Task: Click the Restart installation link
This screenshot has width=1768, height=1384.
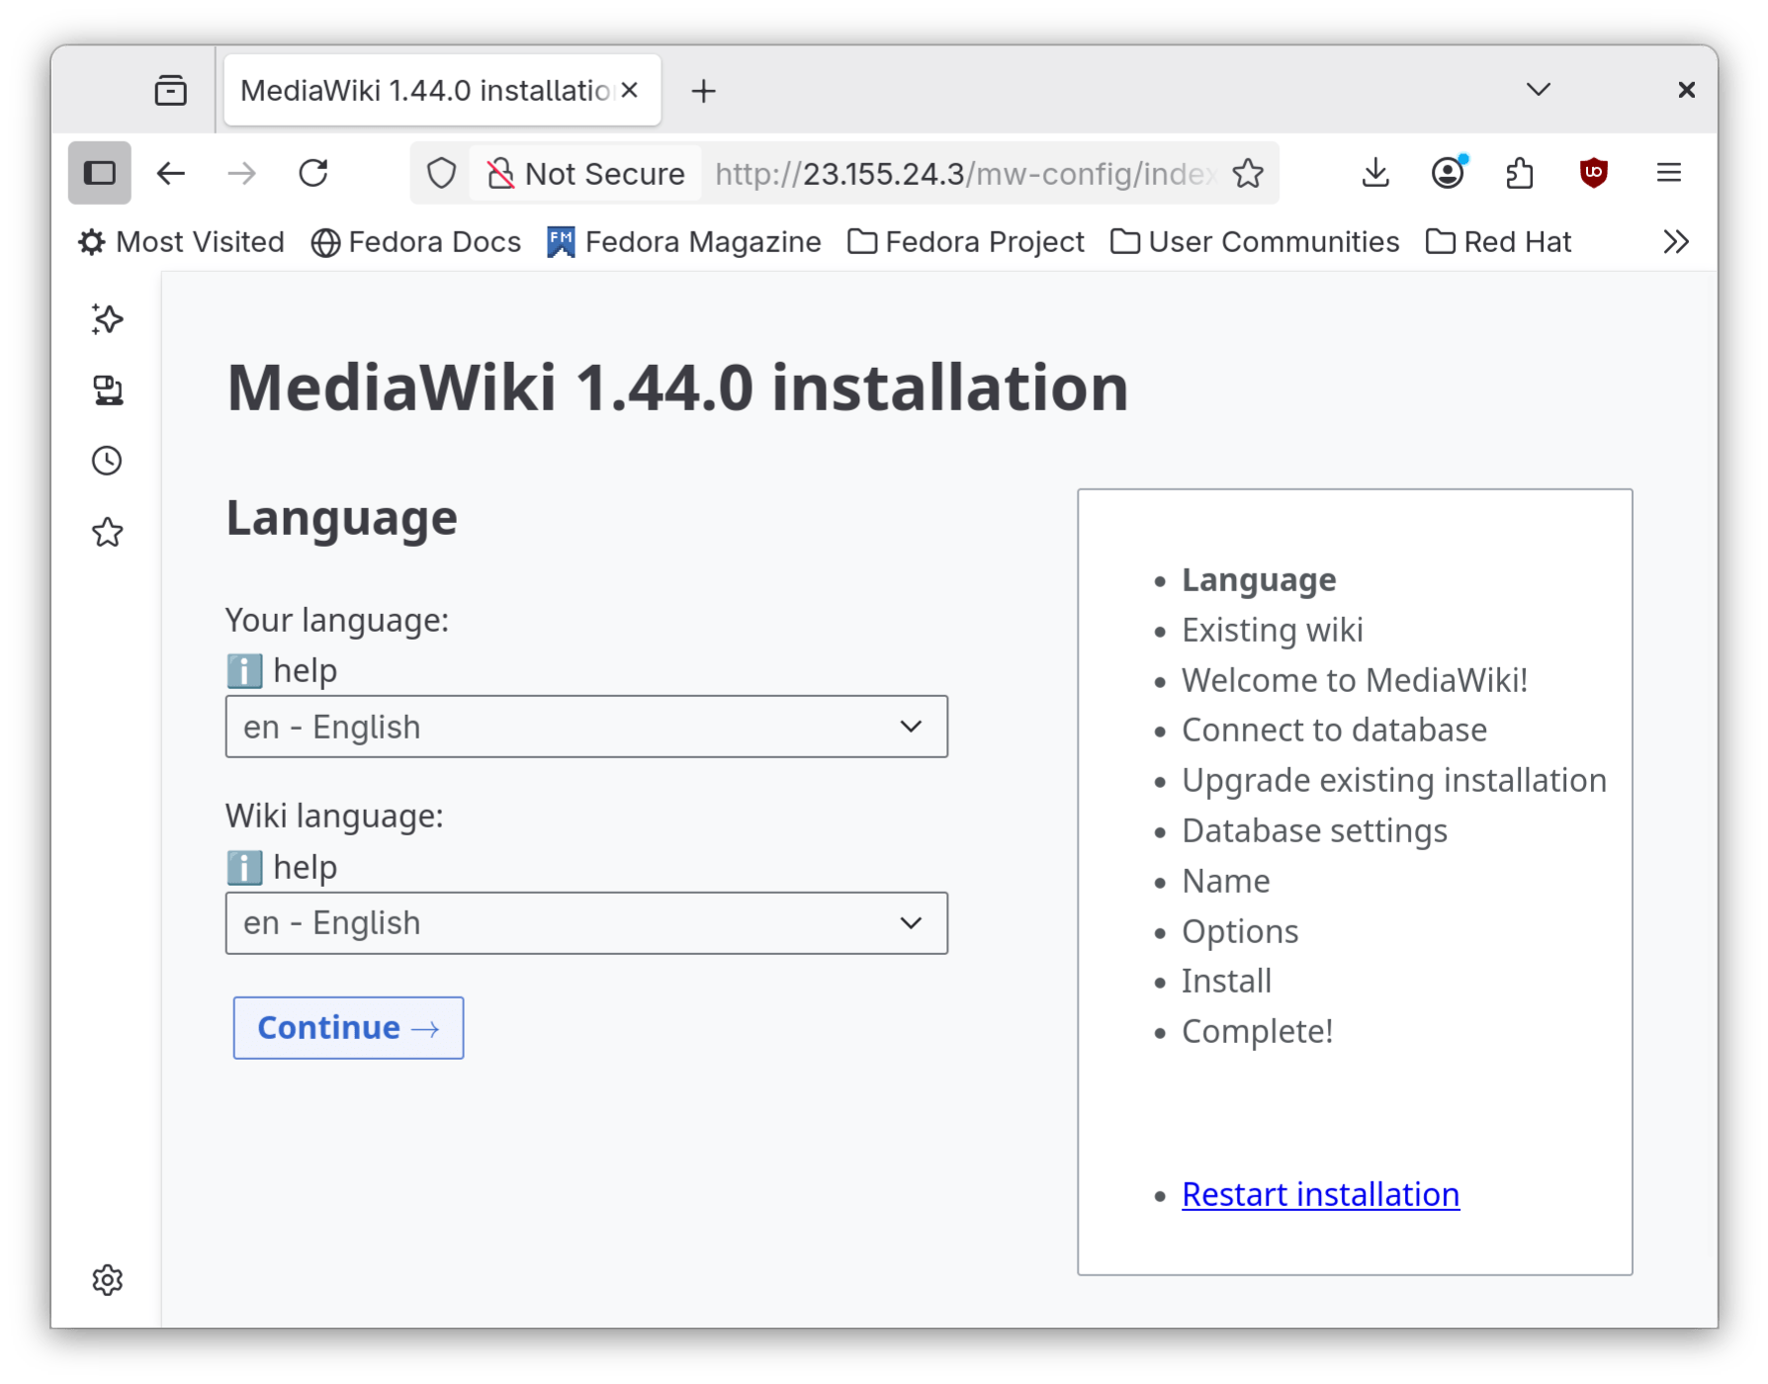Action: pos(1319,1194)
